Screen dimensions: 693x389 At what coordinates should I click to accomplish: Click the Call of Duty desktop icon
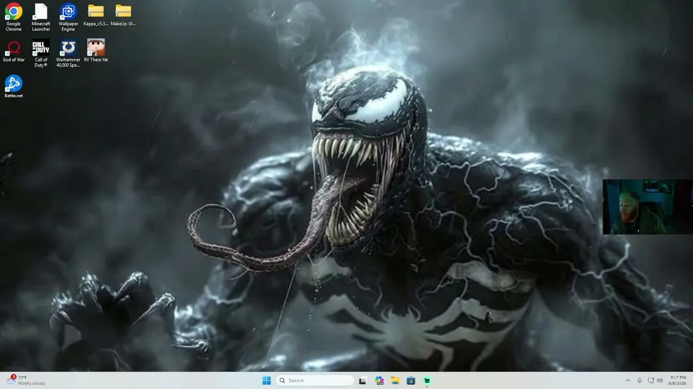(41, 53)
